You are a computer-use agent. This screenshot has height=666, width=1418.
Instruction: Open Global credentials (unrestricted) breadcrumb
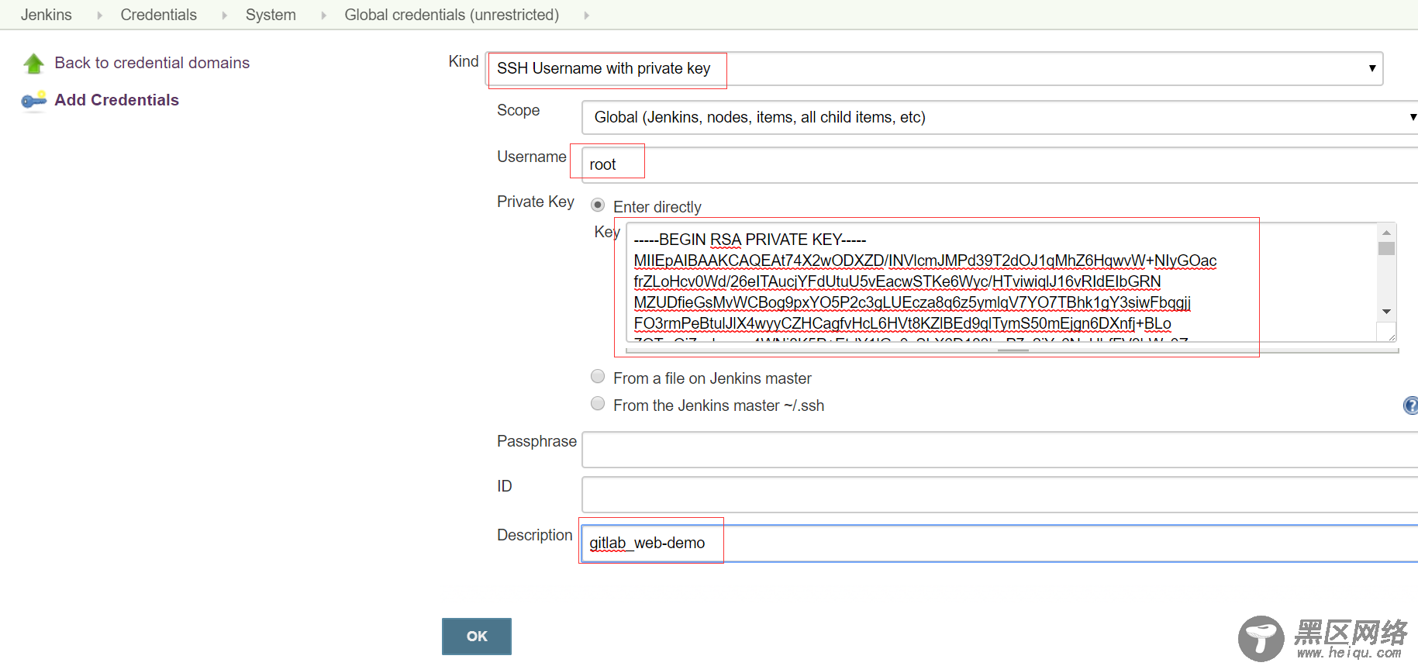click(x=452, y=15)
